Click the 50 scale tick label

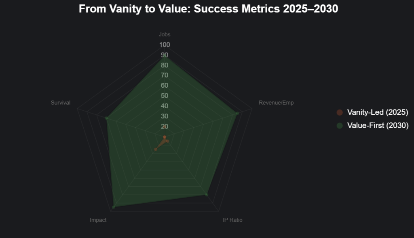pyautogui.click(x=165, y=96)
